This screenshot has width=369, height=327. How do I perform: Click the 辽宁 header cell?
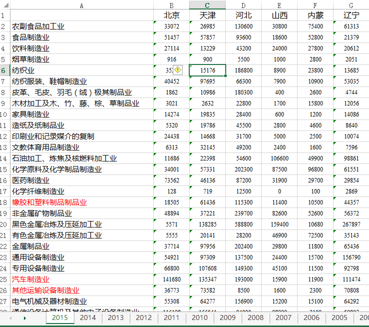[351, 15]
